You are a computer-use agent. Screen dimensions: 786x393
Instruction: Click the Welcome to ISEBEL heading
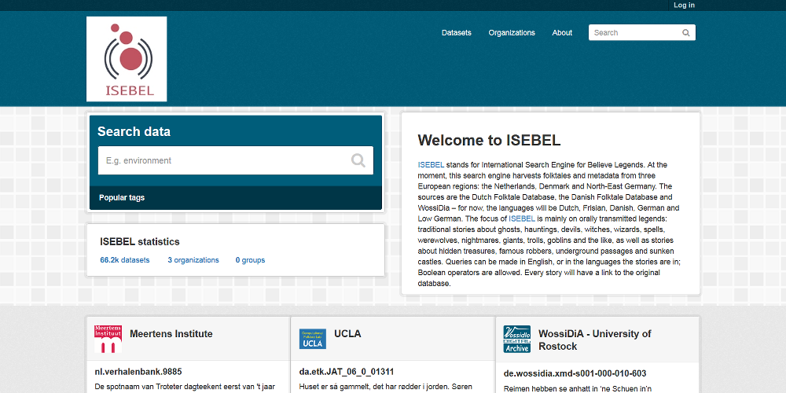489,140
